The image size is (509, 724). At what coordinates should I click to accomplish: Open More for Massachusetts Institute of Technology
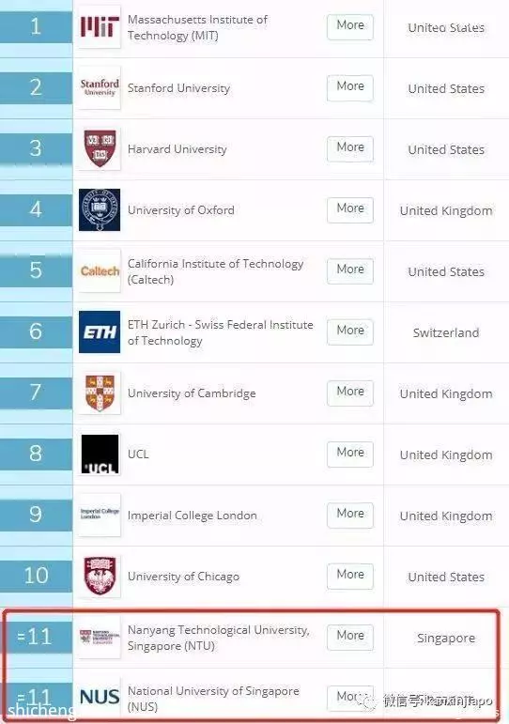(350, 27)
